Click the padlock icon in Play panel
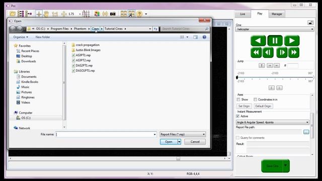The width and height of the screenshot is (322, 181). (310, 23)
